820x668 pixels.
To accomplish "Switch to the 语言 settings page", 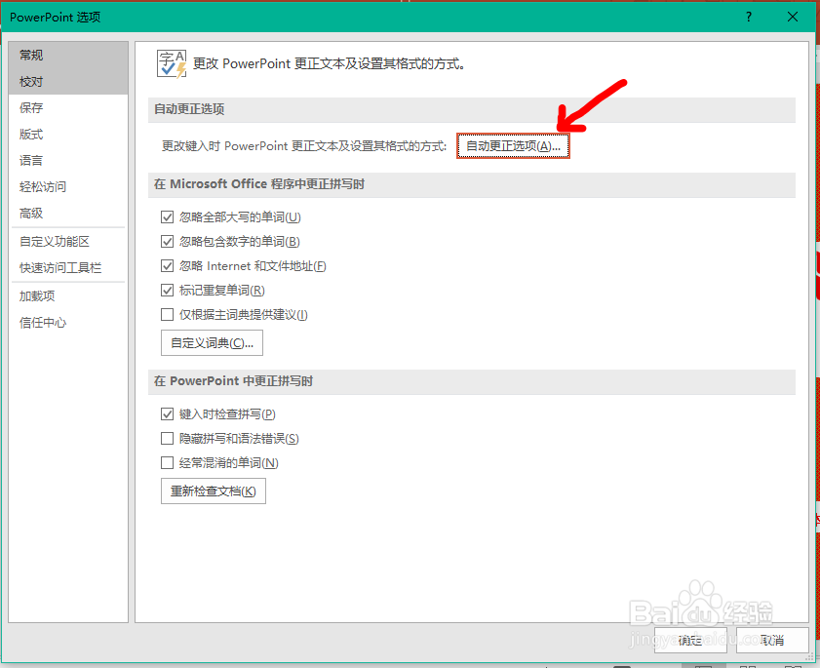I will [68, 161].
